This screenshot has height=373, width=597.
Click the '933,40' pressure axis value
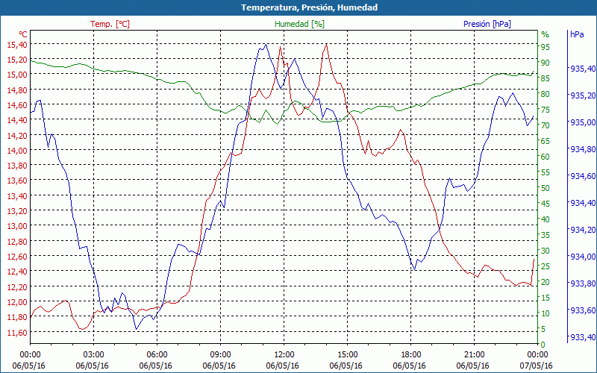[582, 337]
